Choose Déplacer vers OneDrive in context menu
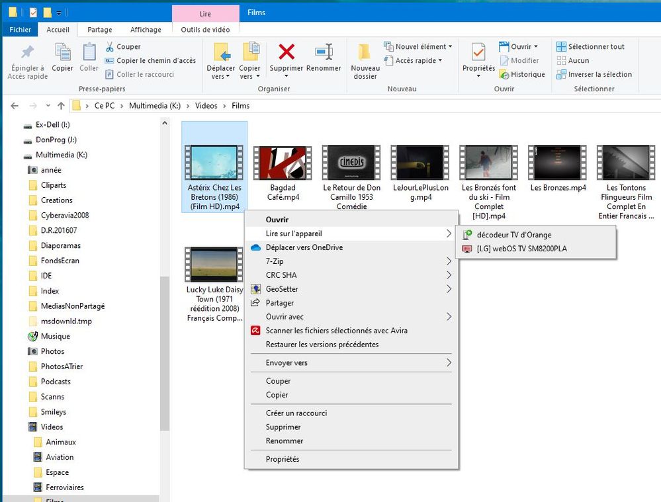 tap(304, 247)
